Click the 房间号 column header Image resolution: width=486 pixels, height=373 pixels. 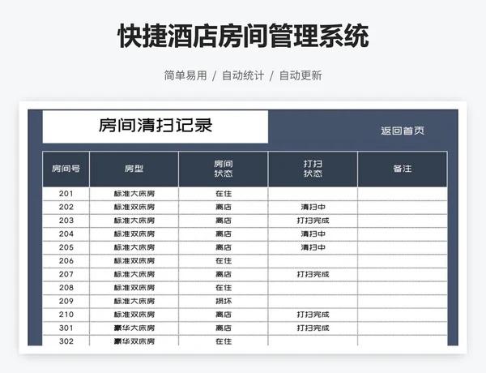point(66,169)
